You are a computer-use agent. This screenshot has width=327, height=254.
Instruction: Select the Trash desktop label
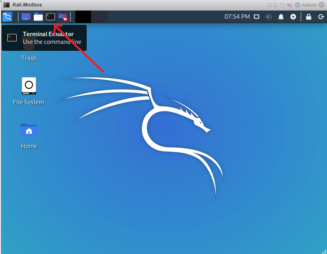point(29,58)
